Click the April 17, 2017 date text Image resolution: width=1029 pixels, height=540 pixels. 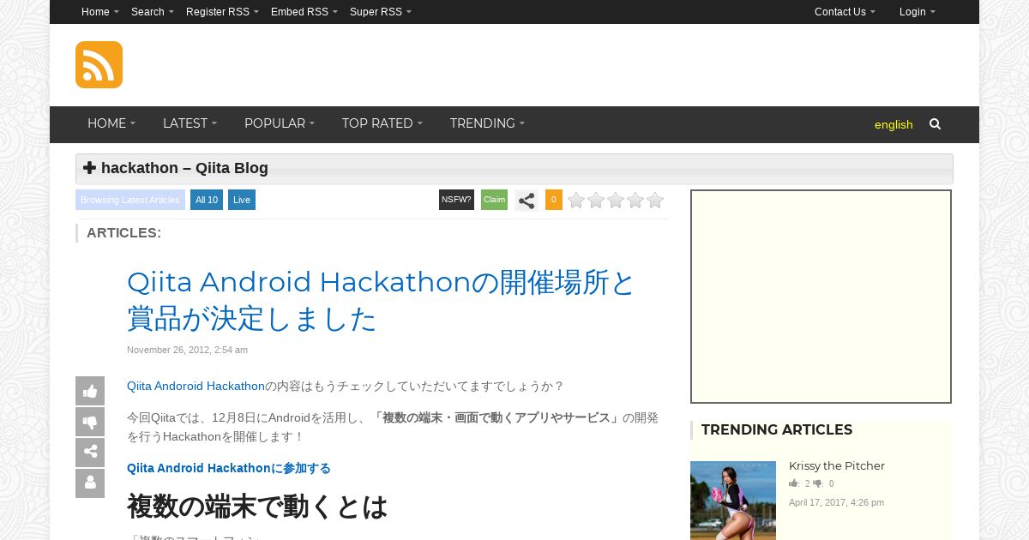(836, 502)
